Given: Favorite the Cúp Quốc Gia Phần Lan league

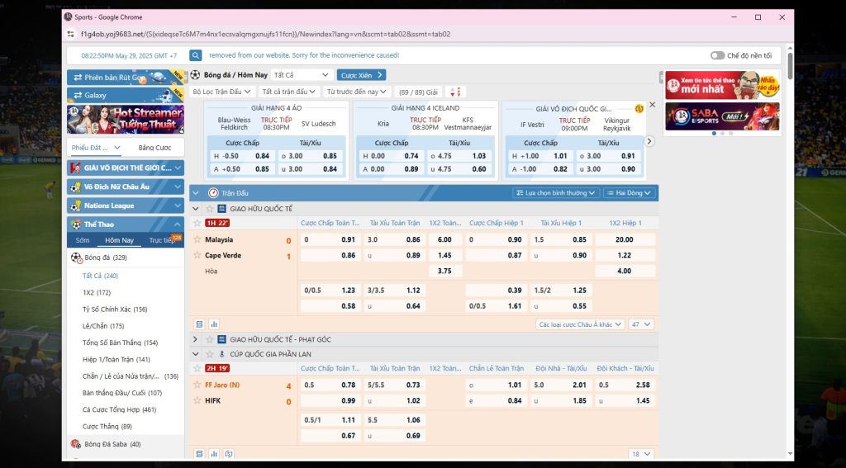Looking at the screenshot, I should 210,354.
